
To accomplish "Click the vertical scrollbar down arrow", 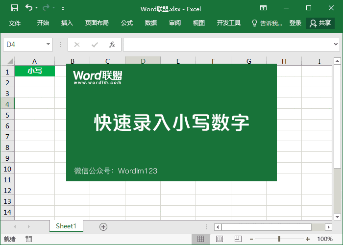I will [x=337, y=217].
